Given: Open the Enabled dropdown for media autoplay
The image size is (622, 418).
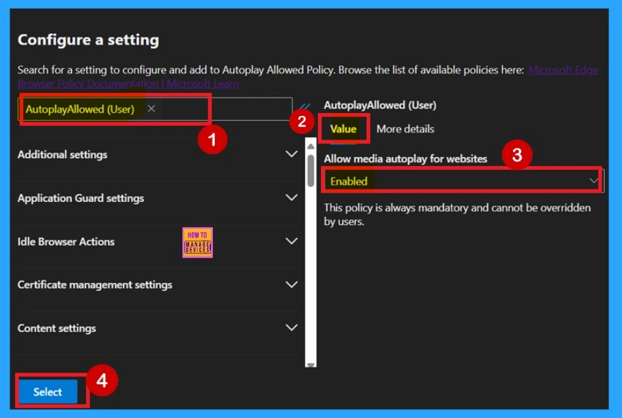Looking at the screenshot, I should (463, 181).
